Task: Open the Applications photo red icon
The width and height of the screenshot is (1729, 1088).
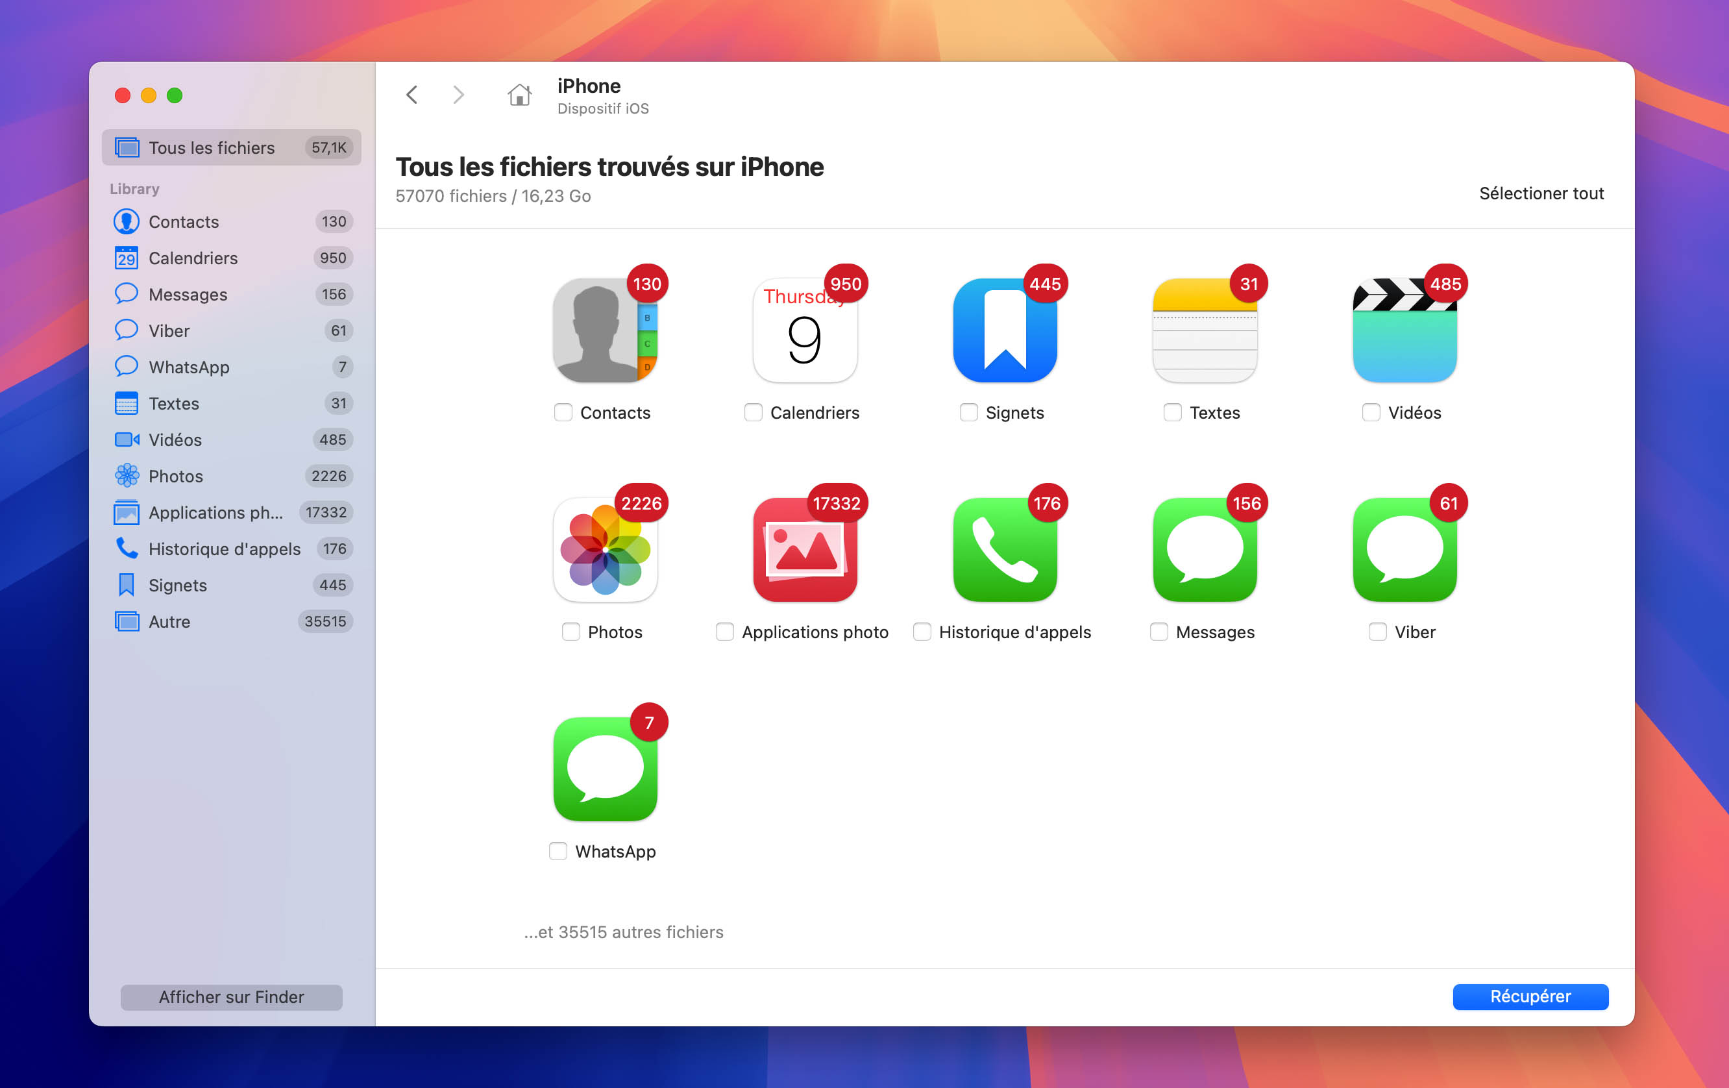Action: (x=805, y=549)
